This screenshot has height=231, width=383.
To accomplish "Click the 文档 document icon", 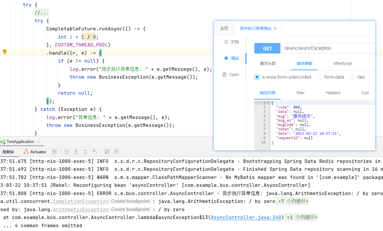I will pyautogui.click(x=226, y=42).
